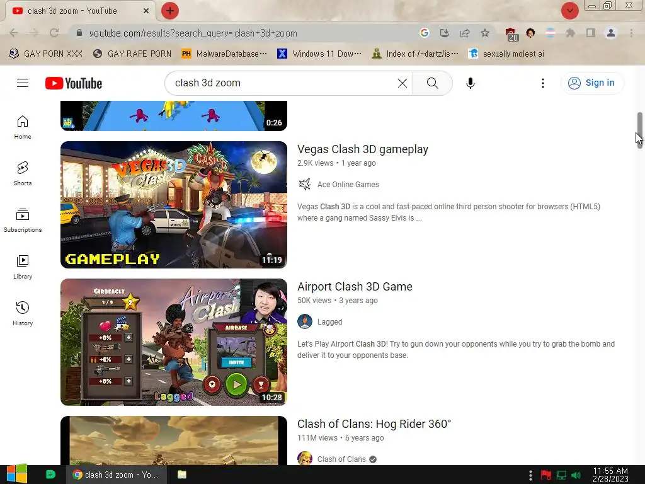
Task: Open the Index of /~dartz/is… bookmark
Action: tap(414, 54)
